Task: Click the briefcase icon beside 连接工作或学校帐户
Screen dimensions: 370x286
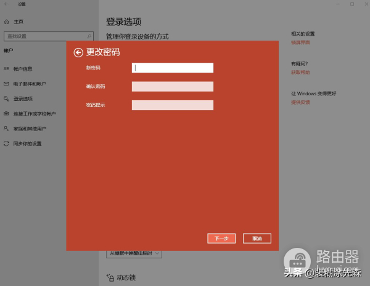Action: (6, 113)
